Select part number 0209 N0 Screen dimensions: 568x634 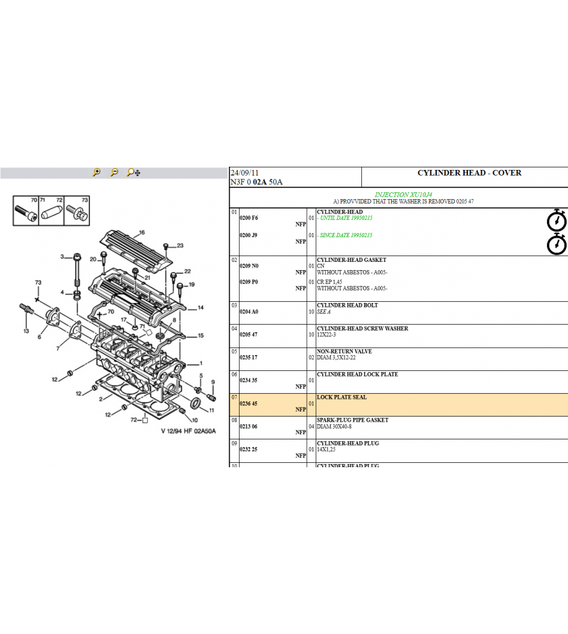(x=248, y=266)
